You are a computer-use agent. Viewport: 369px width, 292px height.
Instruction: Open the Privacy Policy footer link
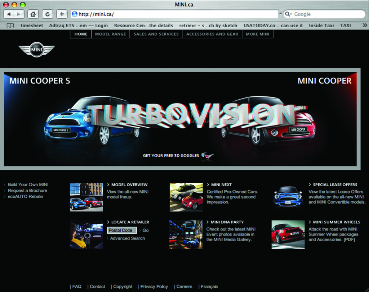coord(154,287)
